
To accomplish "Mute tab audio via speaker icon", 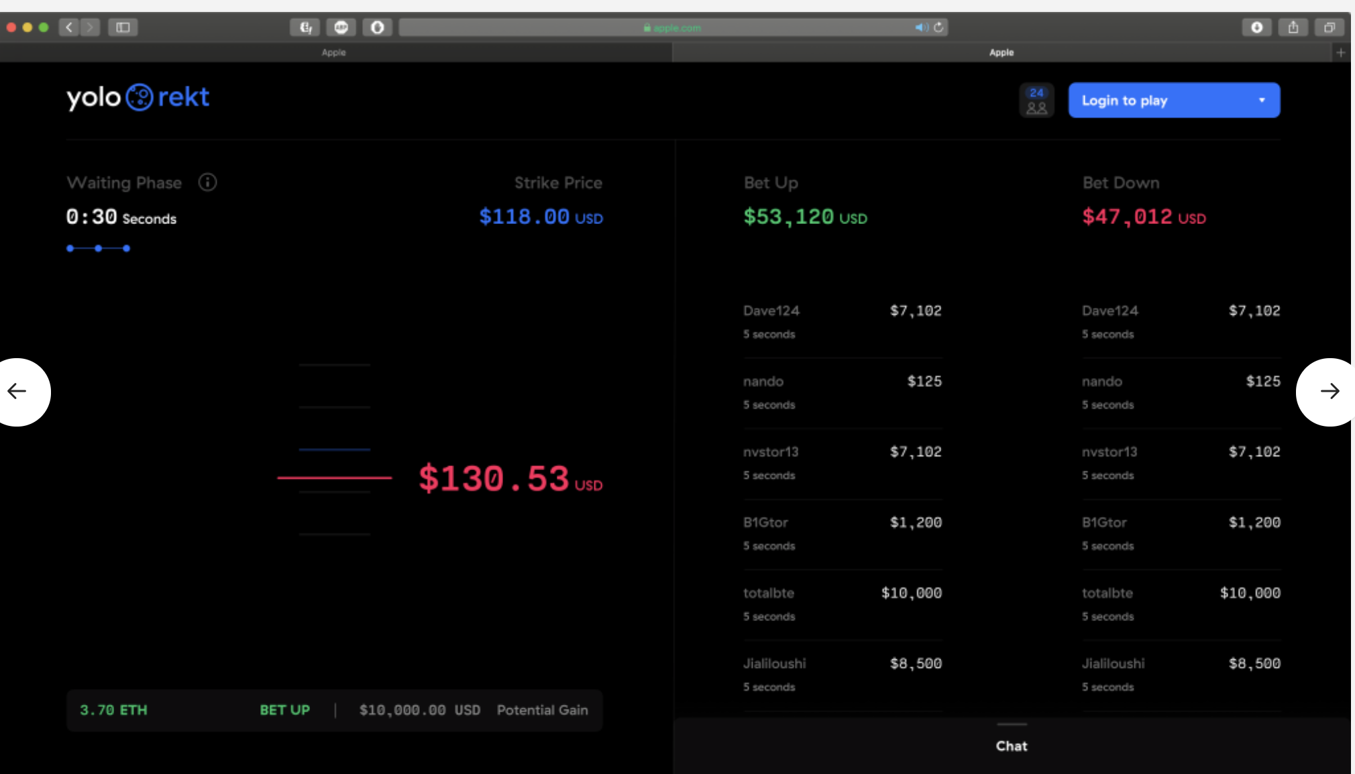I will pos(921,27).
